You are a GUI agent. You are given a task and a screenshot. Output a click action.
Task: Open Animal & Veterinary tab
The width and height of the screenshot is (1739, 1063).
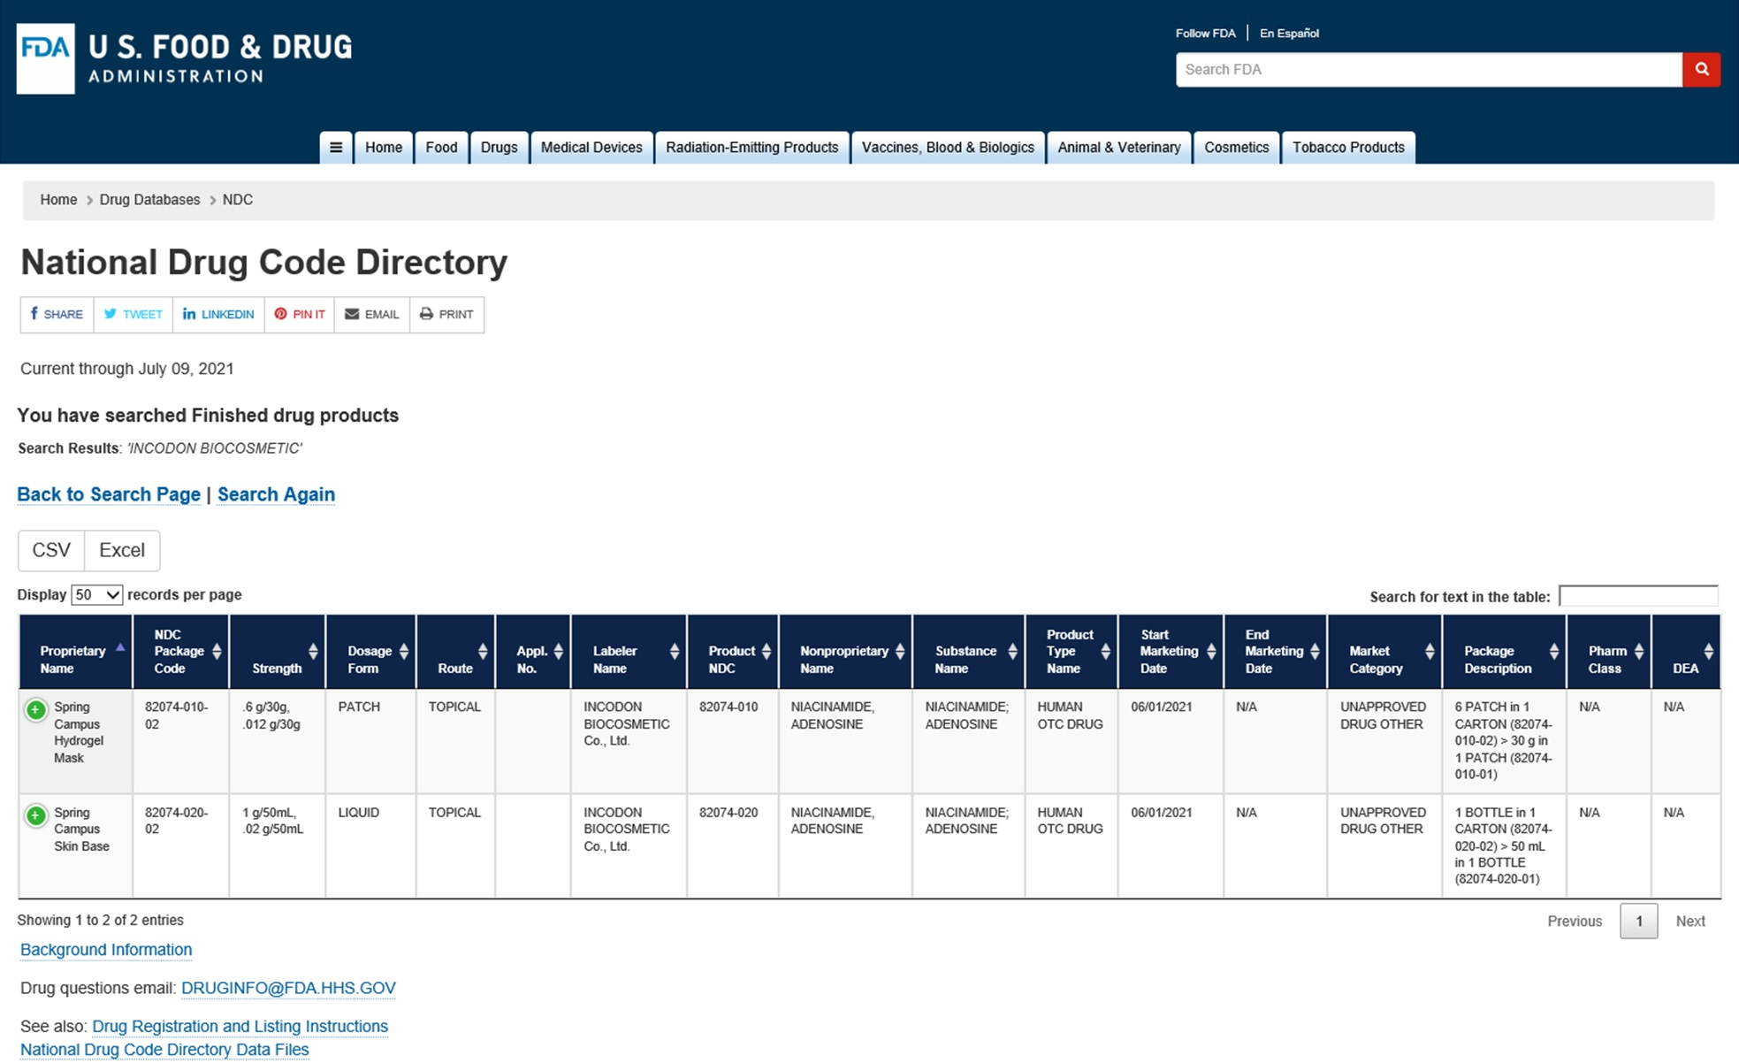[1119, 148]
